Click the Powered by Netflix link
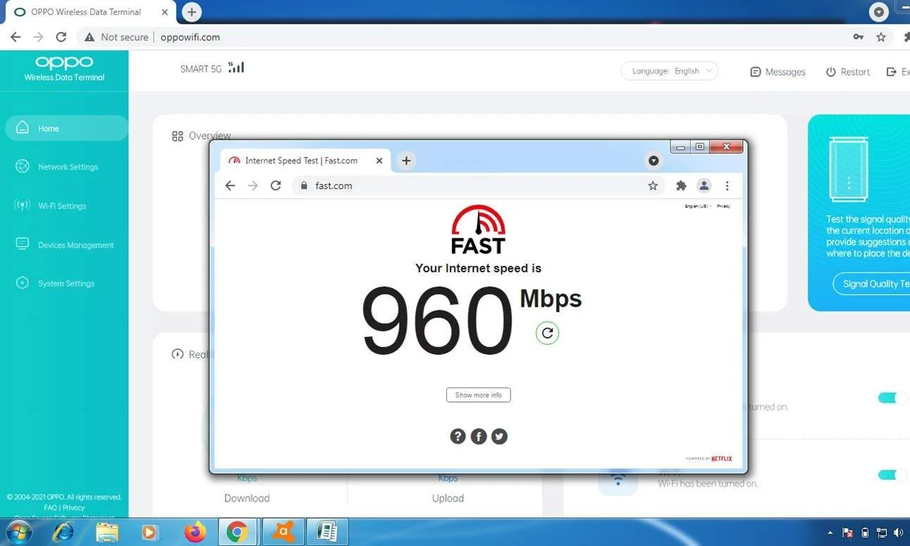The height and width of the screenshot is (546, 910). (709, 459)
